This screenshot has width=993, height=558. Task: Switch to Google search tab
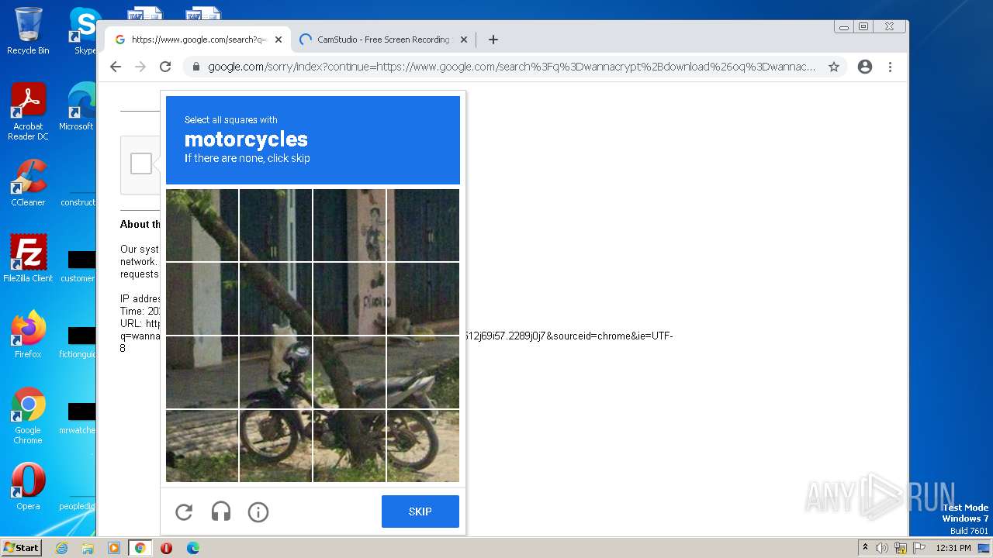coord(198,40)
